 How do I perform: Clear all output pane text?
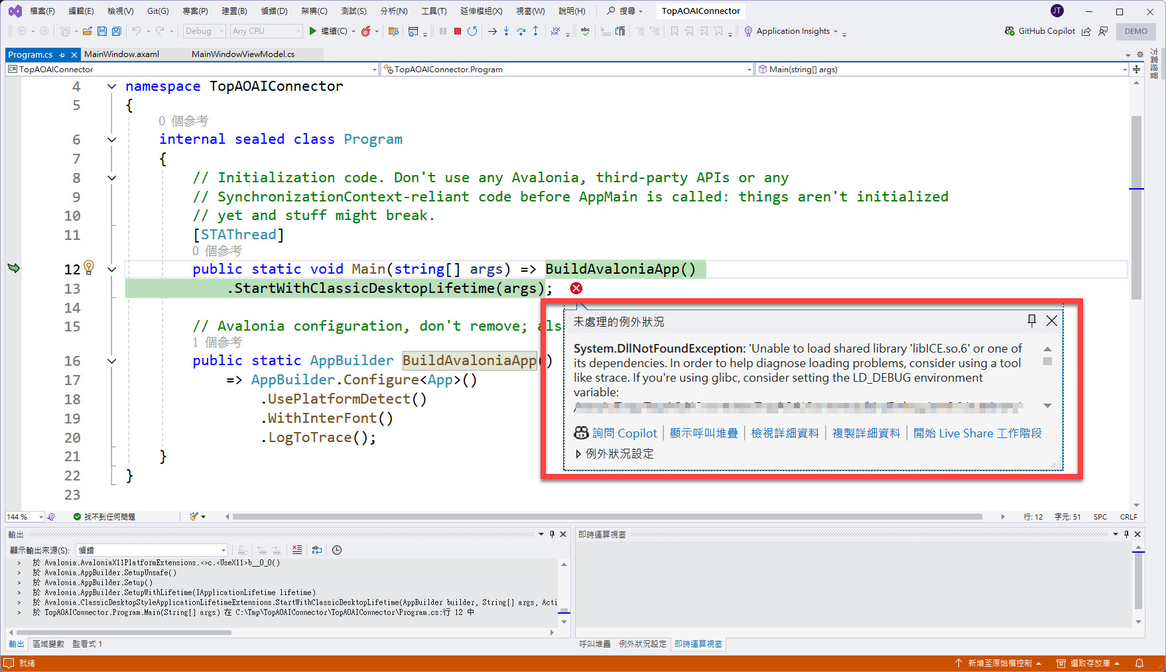[x=297, y=550]
